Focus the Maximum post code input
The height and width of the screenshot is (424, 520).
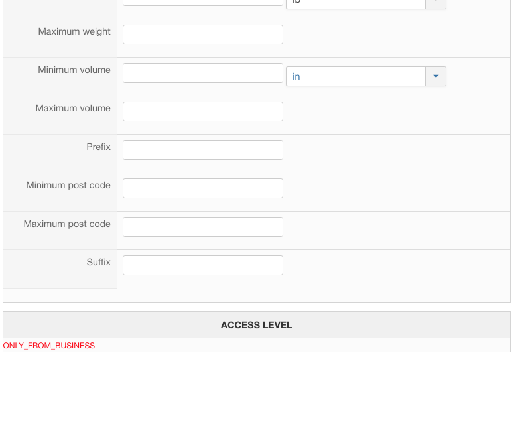pyautogui.click(x=203, y=227)
